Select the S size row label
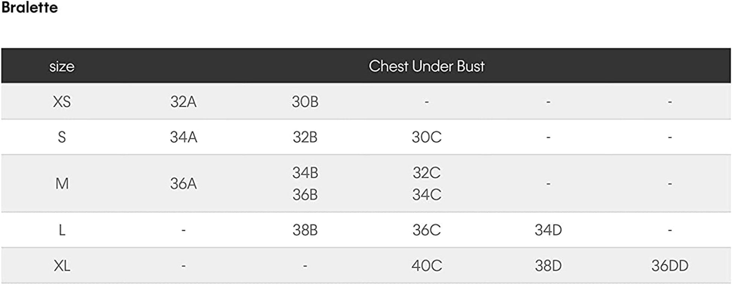The height and width of the screenshot is (285, 732). point(62,137)
